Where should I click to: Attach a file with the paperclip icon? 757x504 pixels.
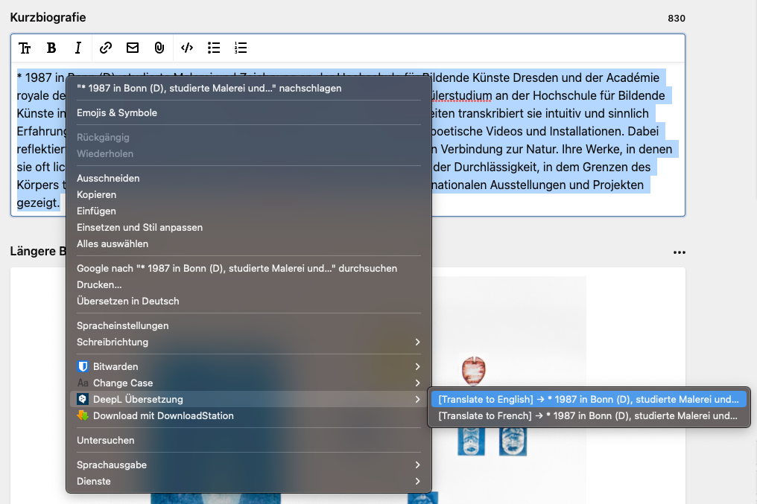coord(159,48)
